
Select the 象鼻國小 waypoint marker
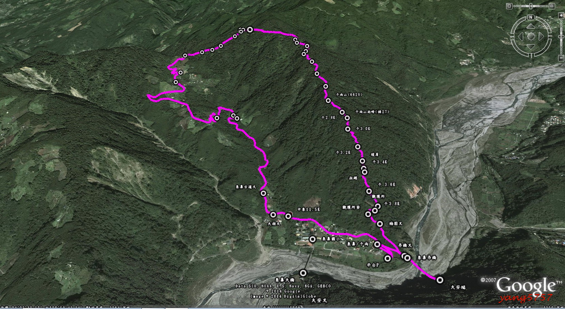[312, 239]
